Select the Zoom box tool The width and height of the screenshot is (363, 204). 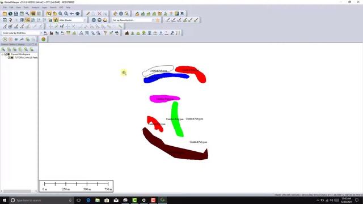coord(49,14)
